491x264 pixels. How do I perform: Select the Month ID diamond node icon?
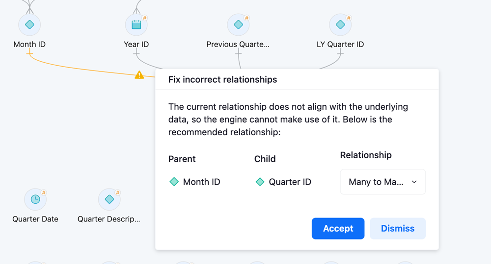(x=29, y=24)
